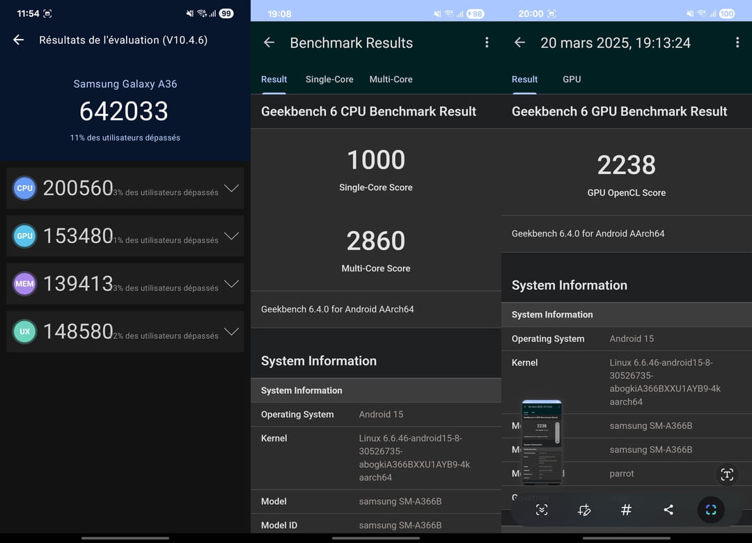
Task: Tap the '20 mars 2025, 19:13:24' title
Action: coord(616,42)
